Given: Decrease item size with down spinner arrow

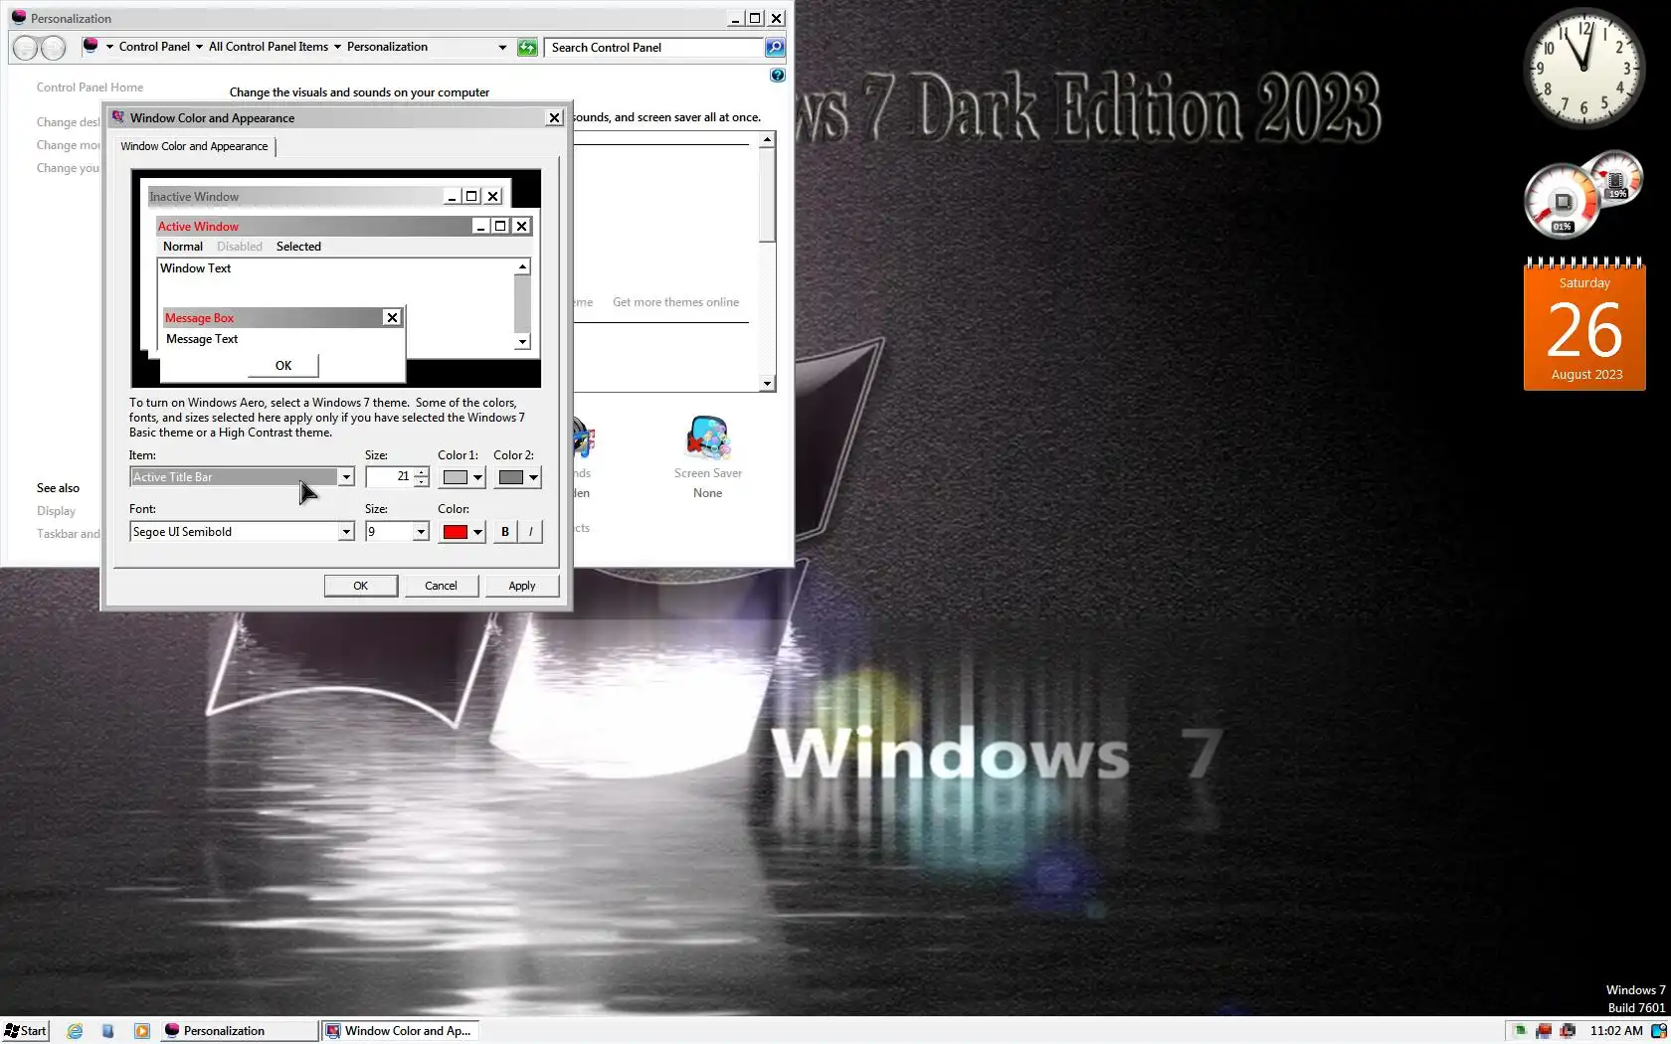Looking at the screenshot, I should point(422,482).
